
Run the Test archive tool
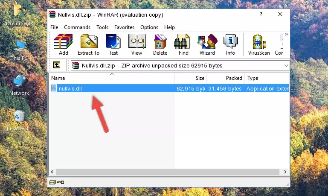[x=113, y=44]
